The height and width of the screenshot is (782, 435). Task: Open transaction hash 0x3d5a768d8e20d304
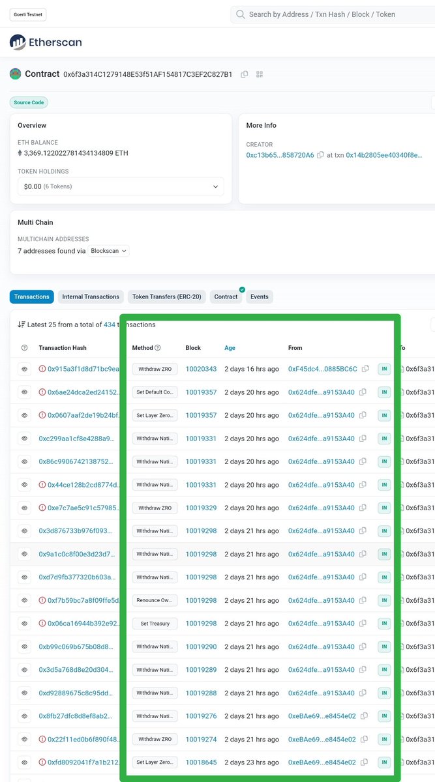(x=77, y=670)
